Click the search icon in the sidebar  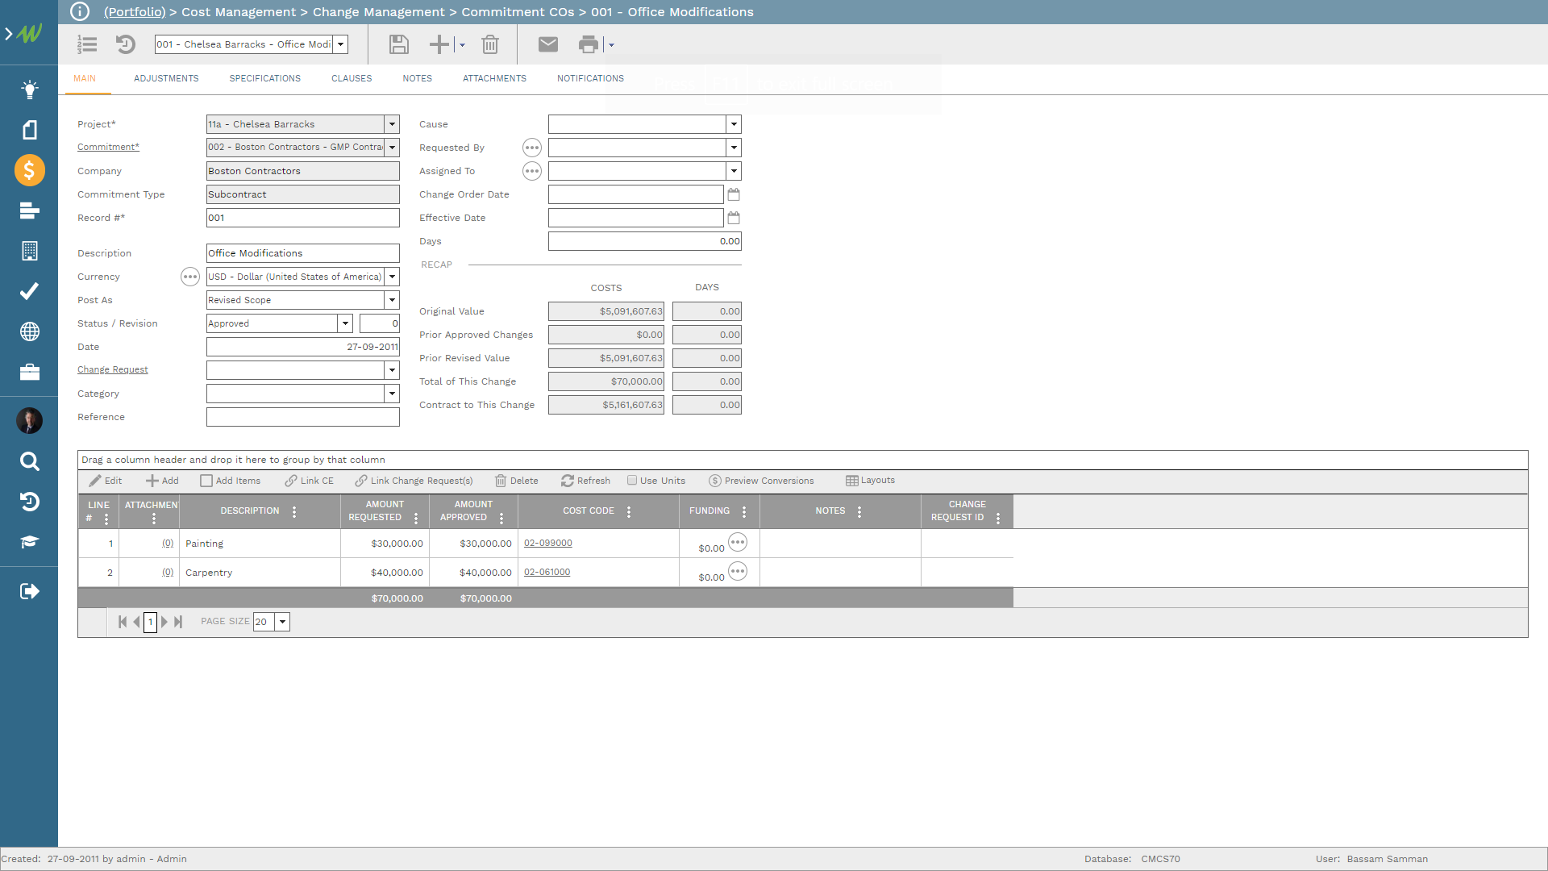[29, 461]
